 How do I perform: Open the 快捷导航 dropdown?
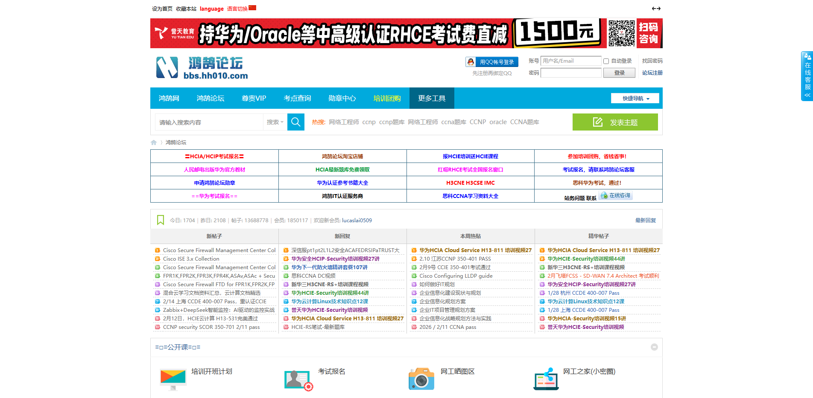(x=635, y=98)
